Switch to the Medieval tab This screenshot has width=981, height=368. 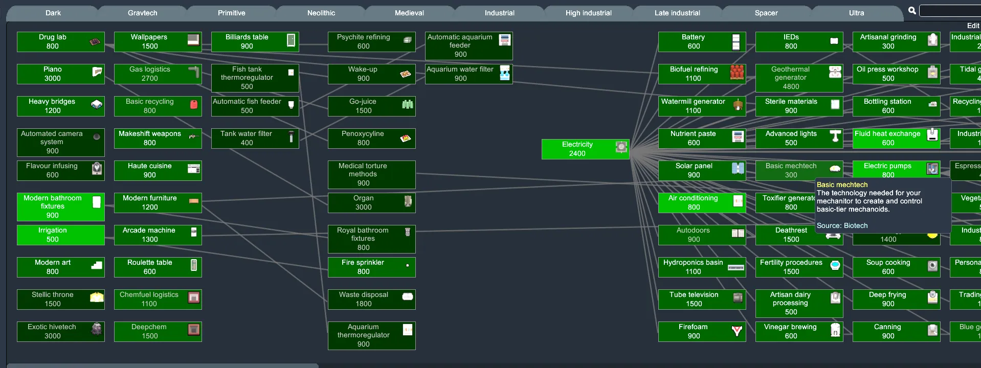(409, 13)
